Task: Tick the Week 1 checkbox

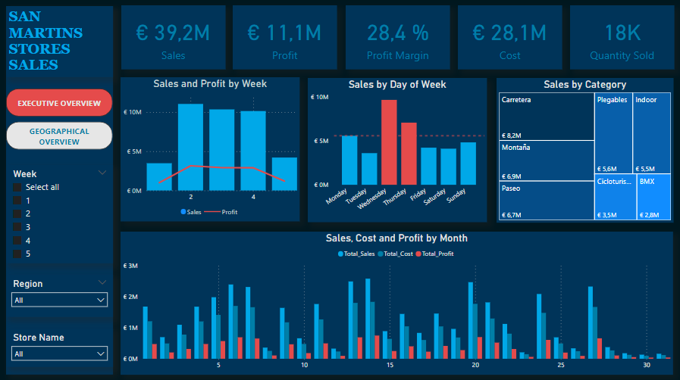Action: tap(17, 201)
